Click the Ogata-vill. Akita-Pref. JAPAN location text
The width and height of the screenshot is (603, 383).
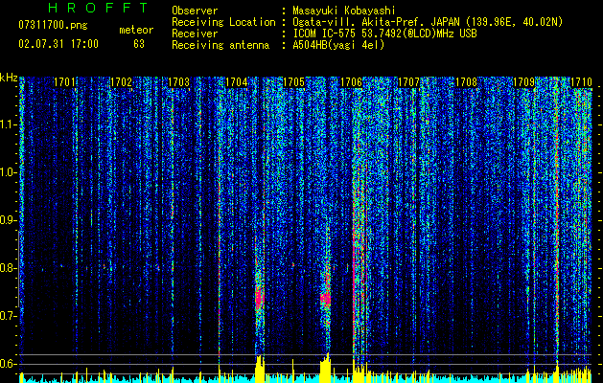tap(428, 22)
